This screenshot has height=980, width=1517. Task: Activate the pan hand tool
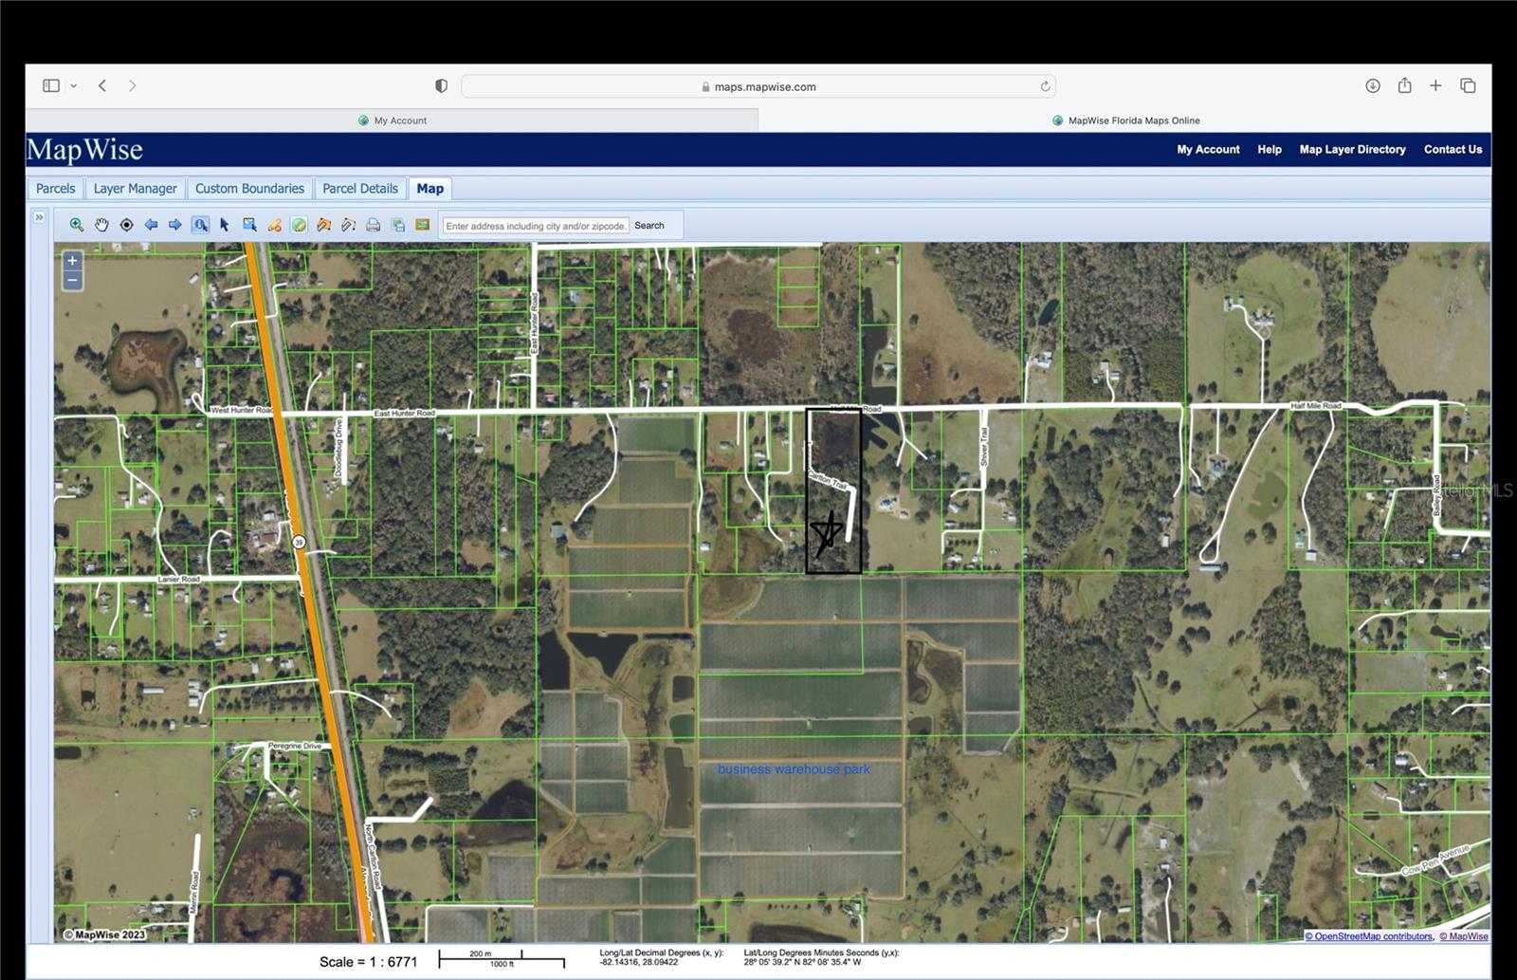(x=101, y=225)
